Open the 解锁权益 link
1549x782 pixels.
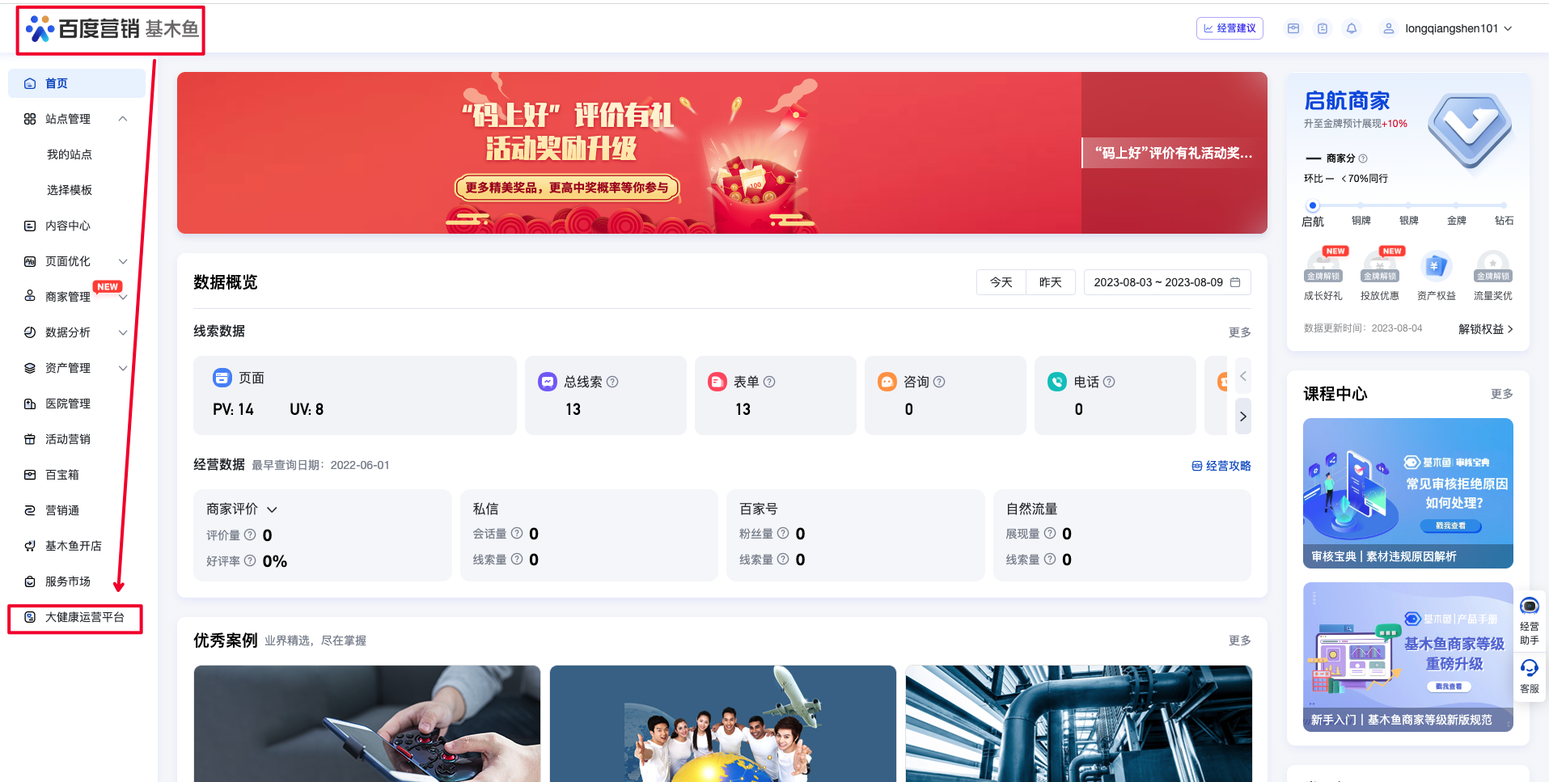[x=1485, y=329]
